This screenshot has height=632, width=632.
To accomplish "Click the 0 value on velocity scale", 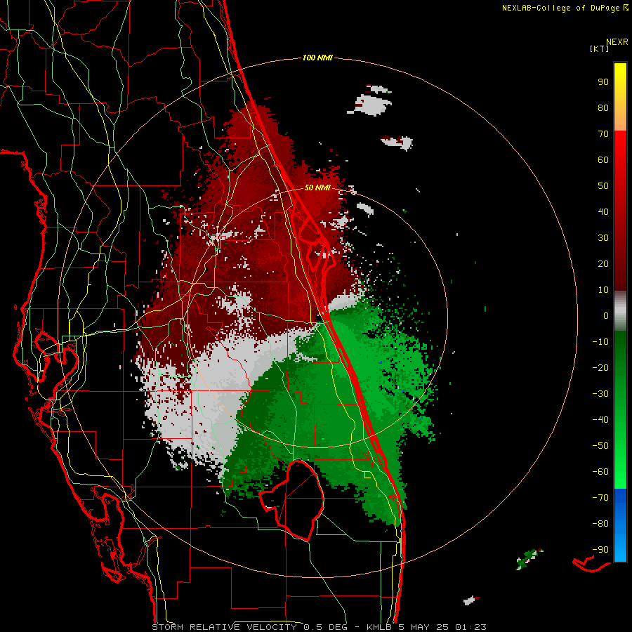I will [x=606, y=316].
